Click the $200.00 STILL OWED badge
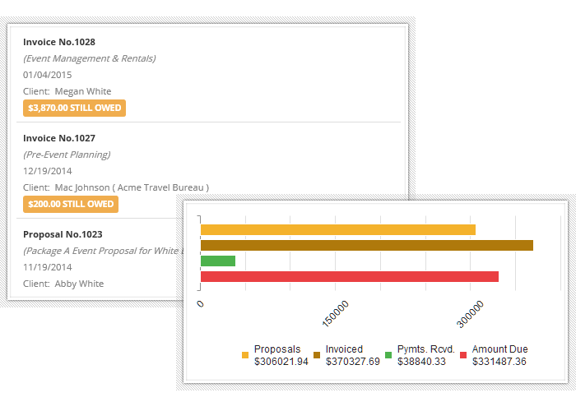 pyautogui.click(x=71, y=204)
